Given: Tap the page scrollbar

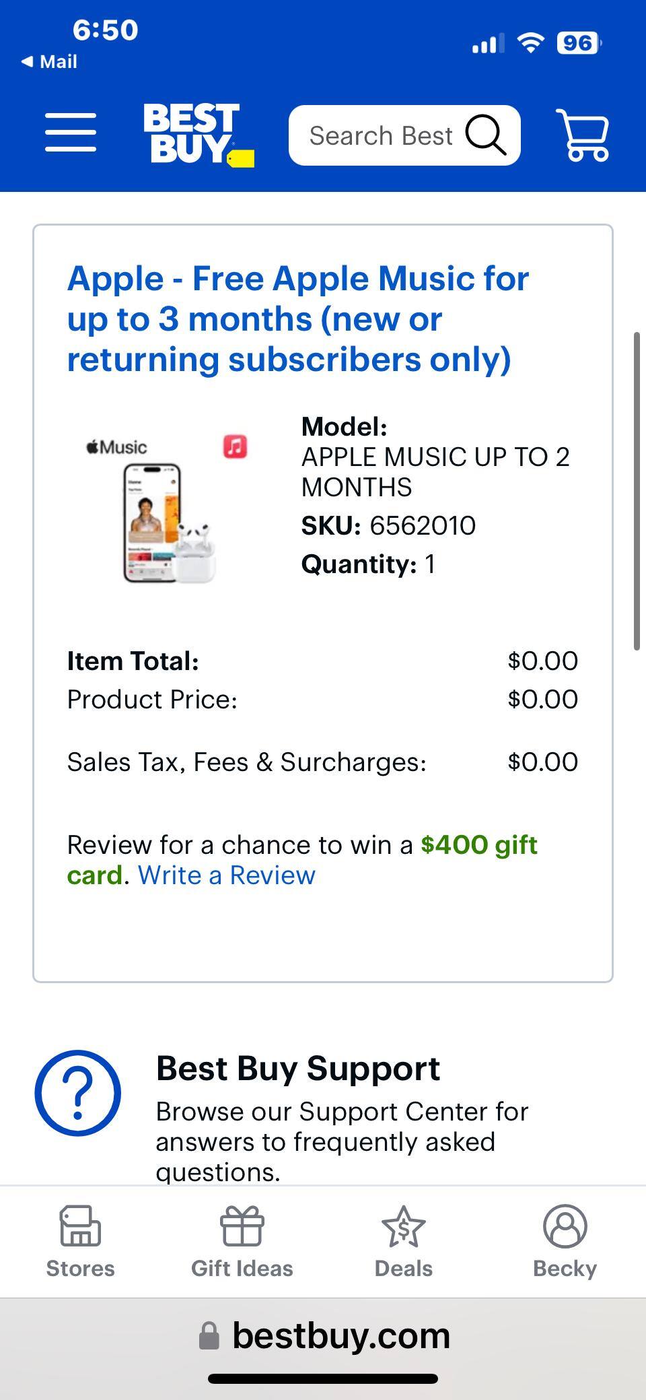Looking at the screenshot, I should 636,491.
